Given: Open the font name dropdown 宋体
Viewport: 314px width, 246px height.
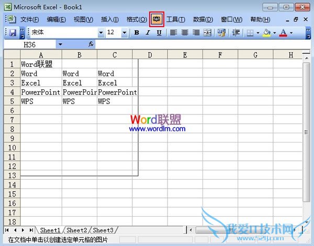Looking at the screenshot, I should pyautogui.click(x=101, y=32).
